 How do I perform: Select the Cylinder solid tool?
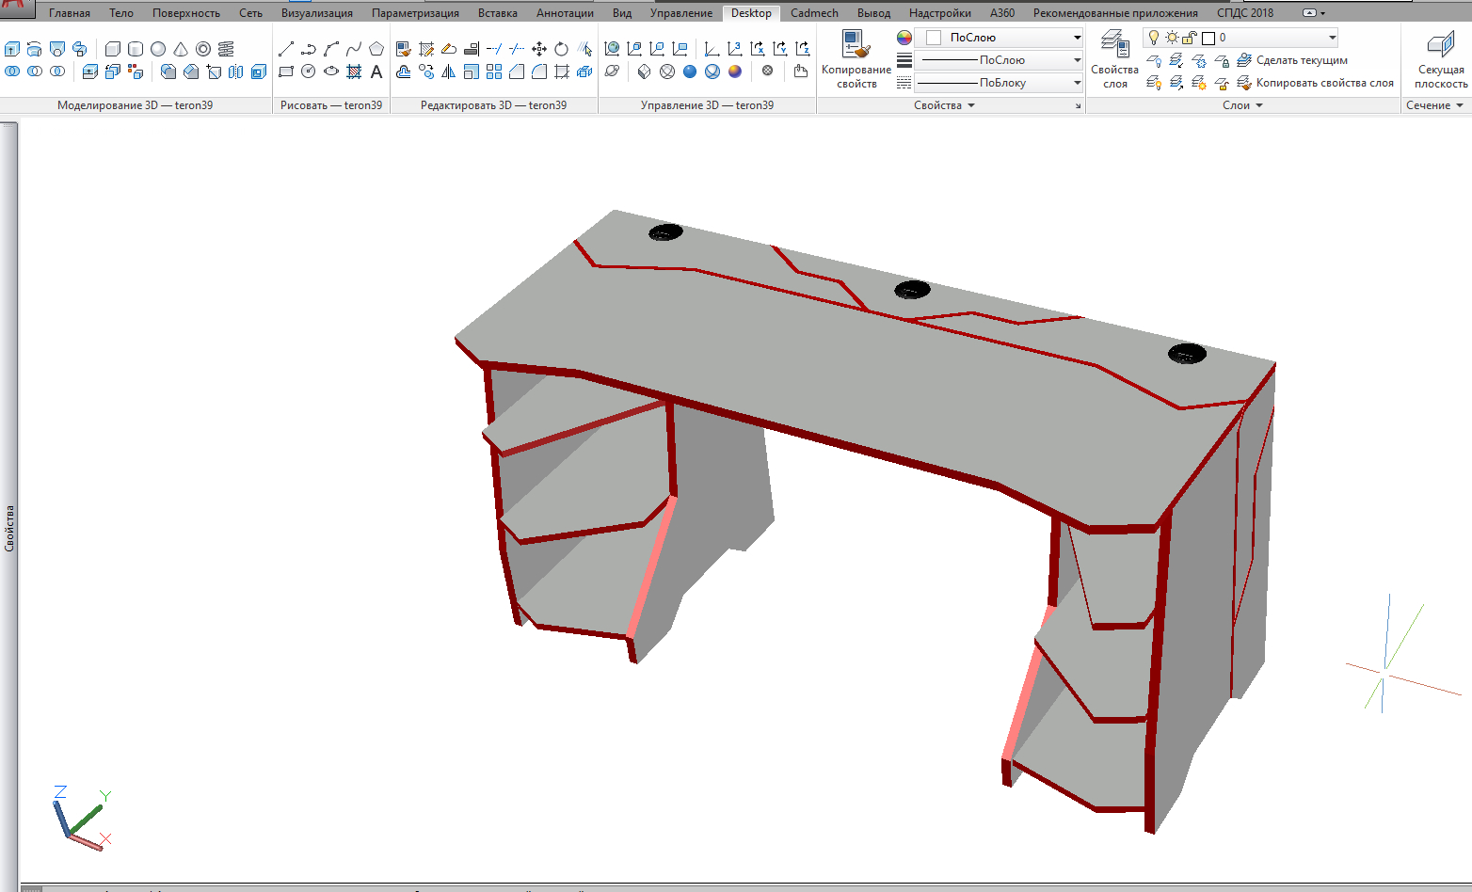tap(136, 49)
